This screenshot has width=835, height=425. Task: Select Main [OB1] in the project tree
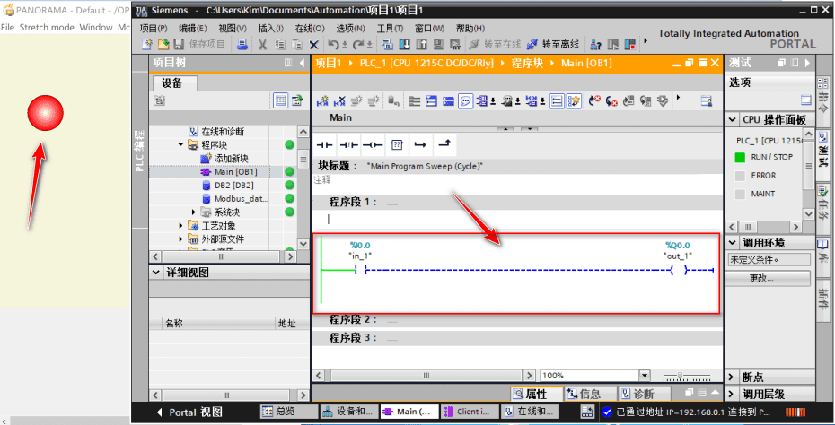point(235,171)
